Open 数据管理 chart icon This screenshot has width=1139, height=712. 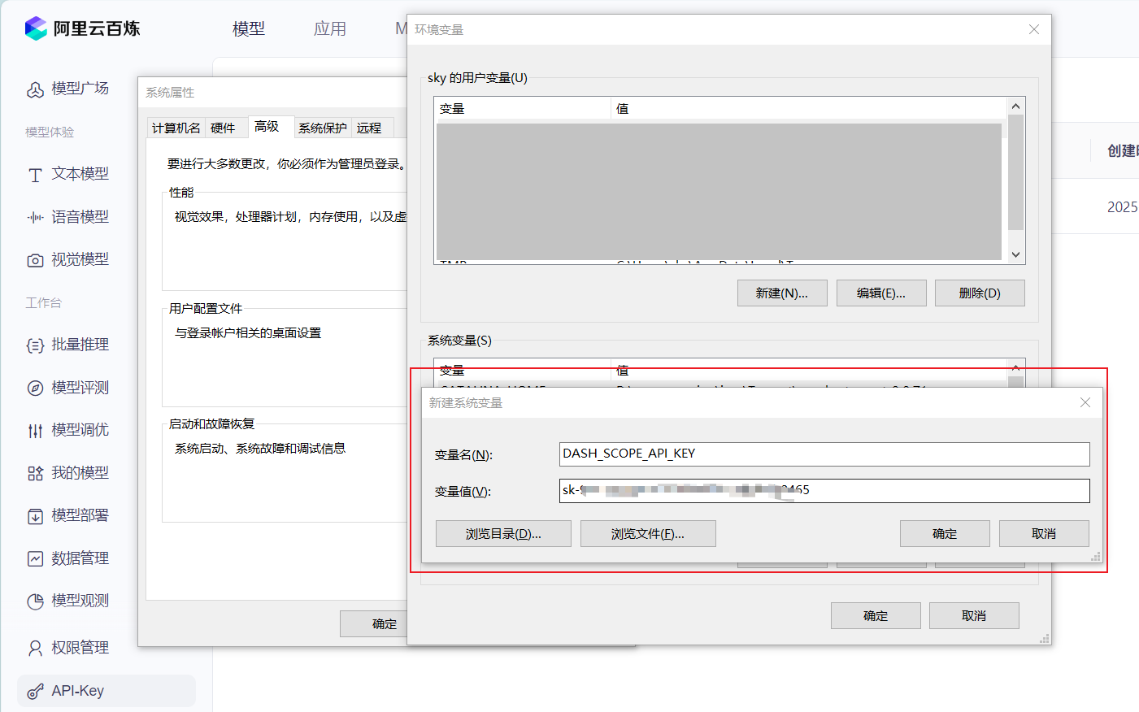click(x=35, y=558)
